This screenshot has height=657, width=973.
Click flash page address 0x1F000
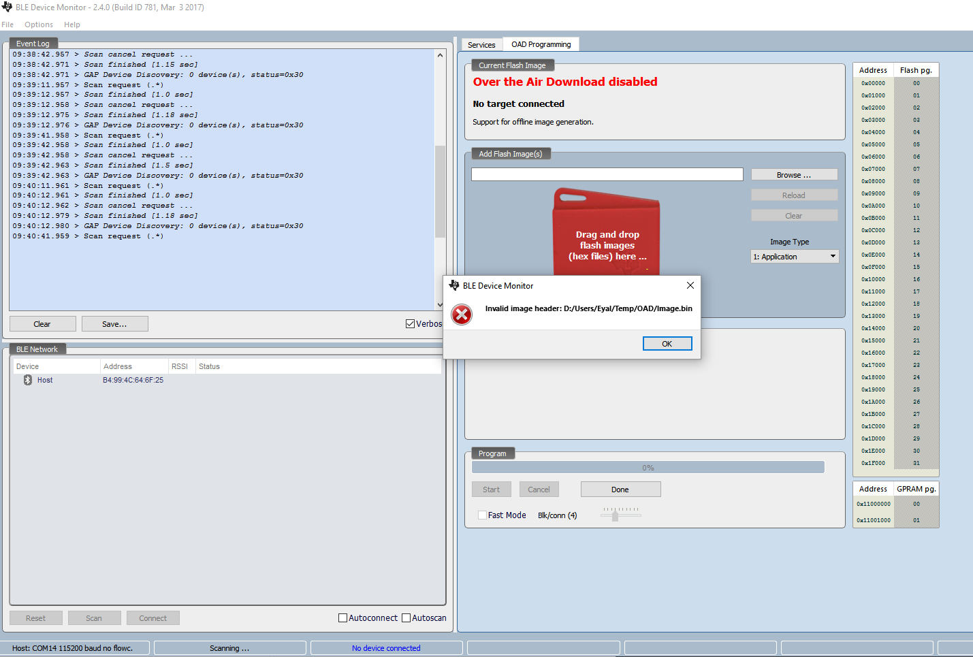click(x=873, y=463)
